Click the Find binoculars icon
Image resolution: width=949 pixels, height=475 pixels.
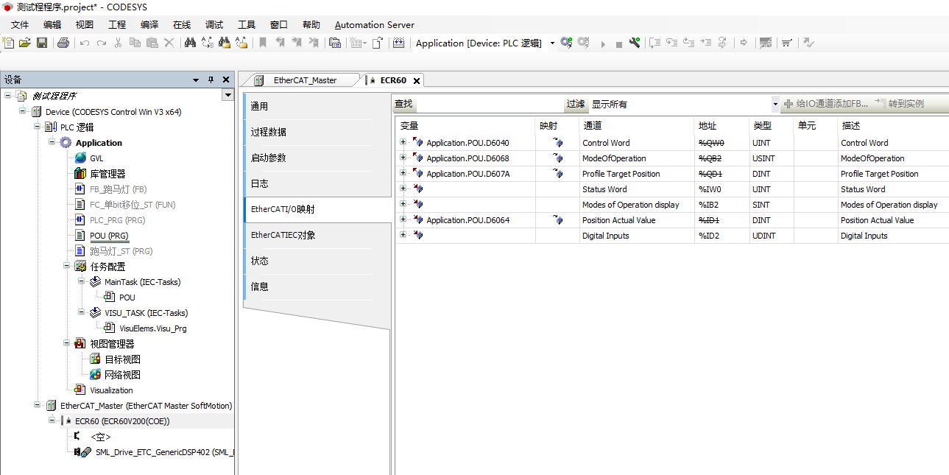point(190,43)
